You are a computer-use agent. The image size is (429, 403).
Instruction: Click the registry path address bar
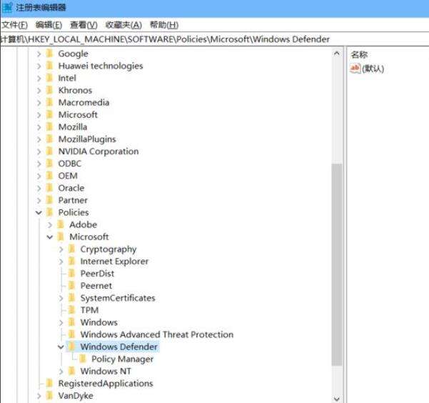coord(214,39)
